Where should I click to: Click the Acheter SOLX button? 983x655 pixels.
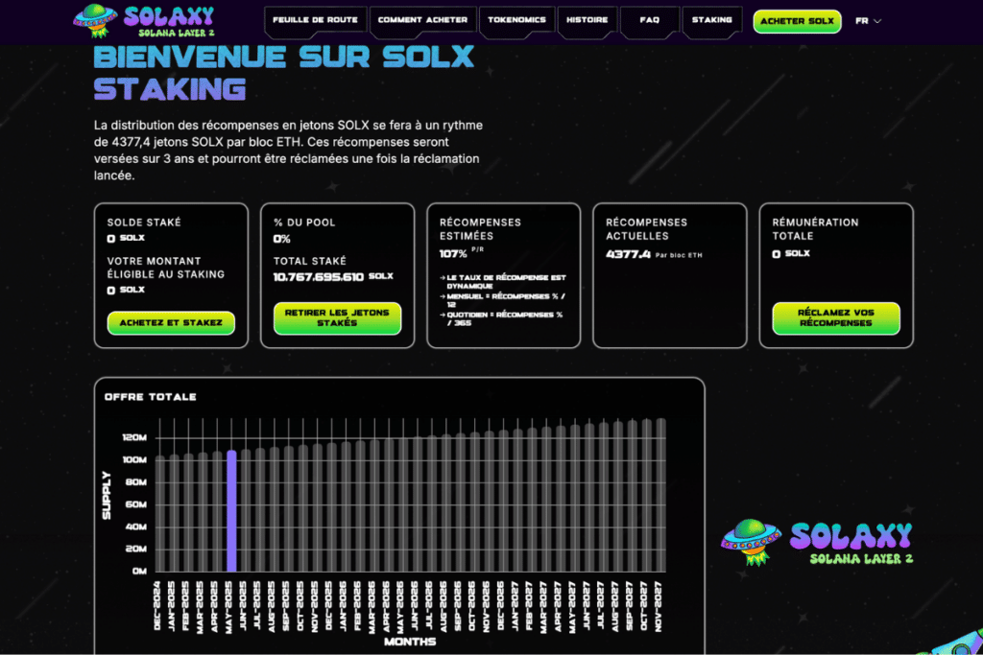[797, 21]
